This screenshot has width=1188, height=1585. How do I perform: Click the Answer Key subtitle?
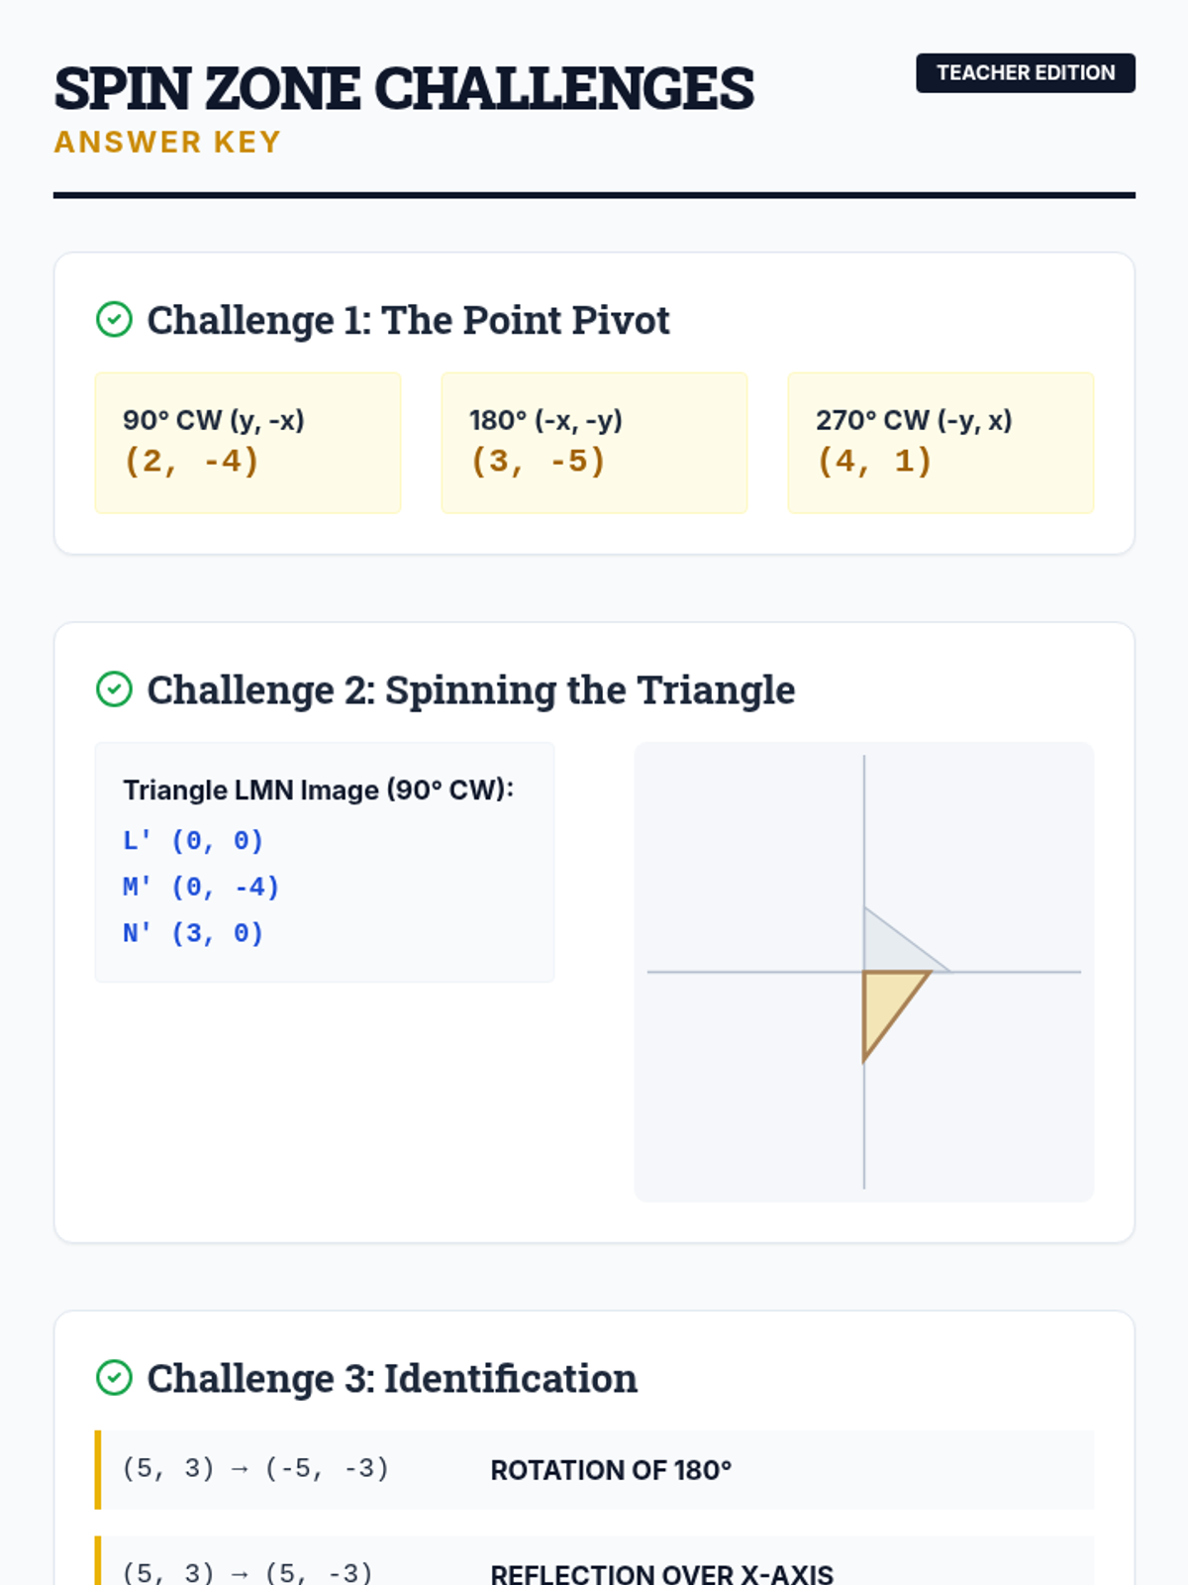167,143
